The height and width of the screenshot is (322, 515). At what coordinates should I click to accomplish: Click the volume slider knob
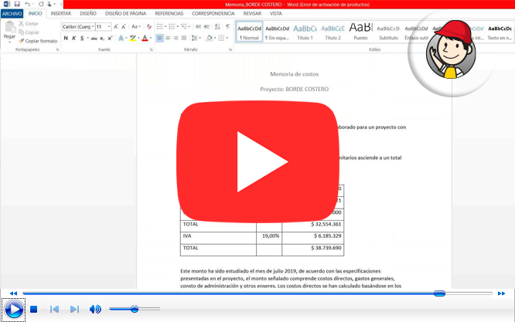[x=135, y=309]
